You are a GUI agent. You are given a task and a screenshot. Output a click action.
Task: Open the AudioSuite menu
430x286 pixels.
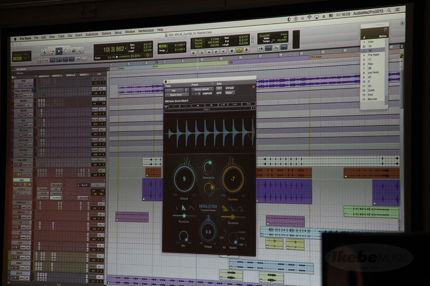[x=92, y=34]
